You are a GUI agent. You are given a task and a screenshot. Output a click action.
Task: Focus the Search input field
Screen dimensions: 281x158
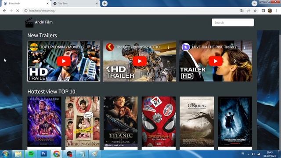pos(233,22)
